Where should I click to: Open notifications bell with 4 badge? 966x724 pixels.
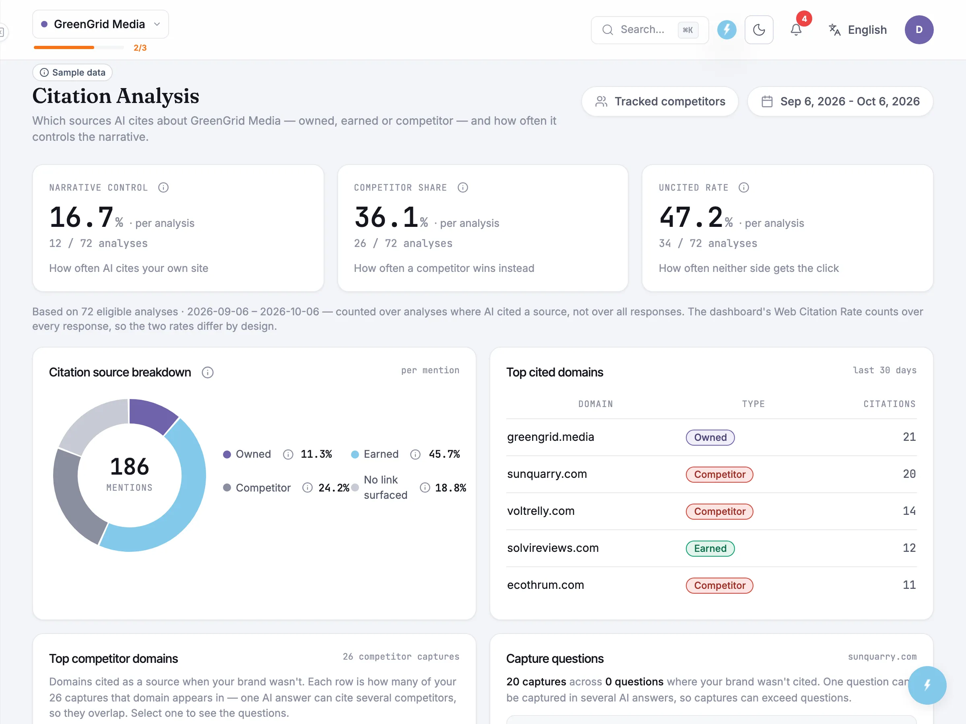(796, 30)
